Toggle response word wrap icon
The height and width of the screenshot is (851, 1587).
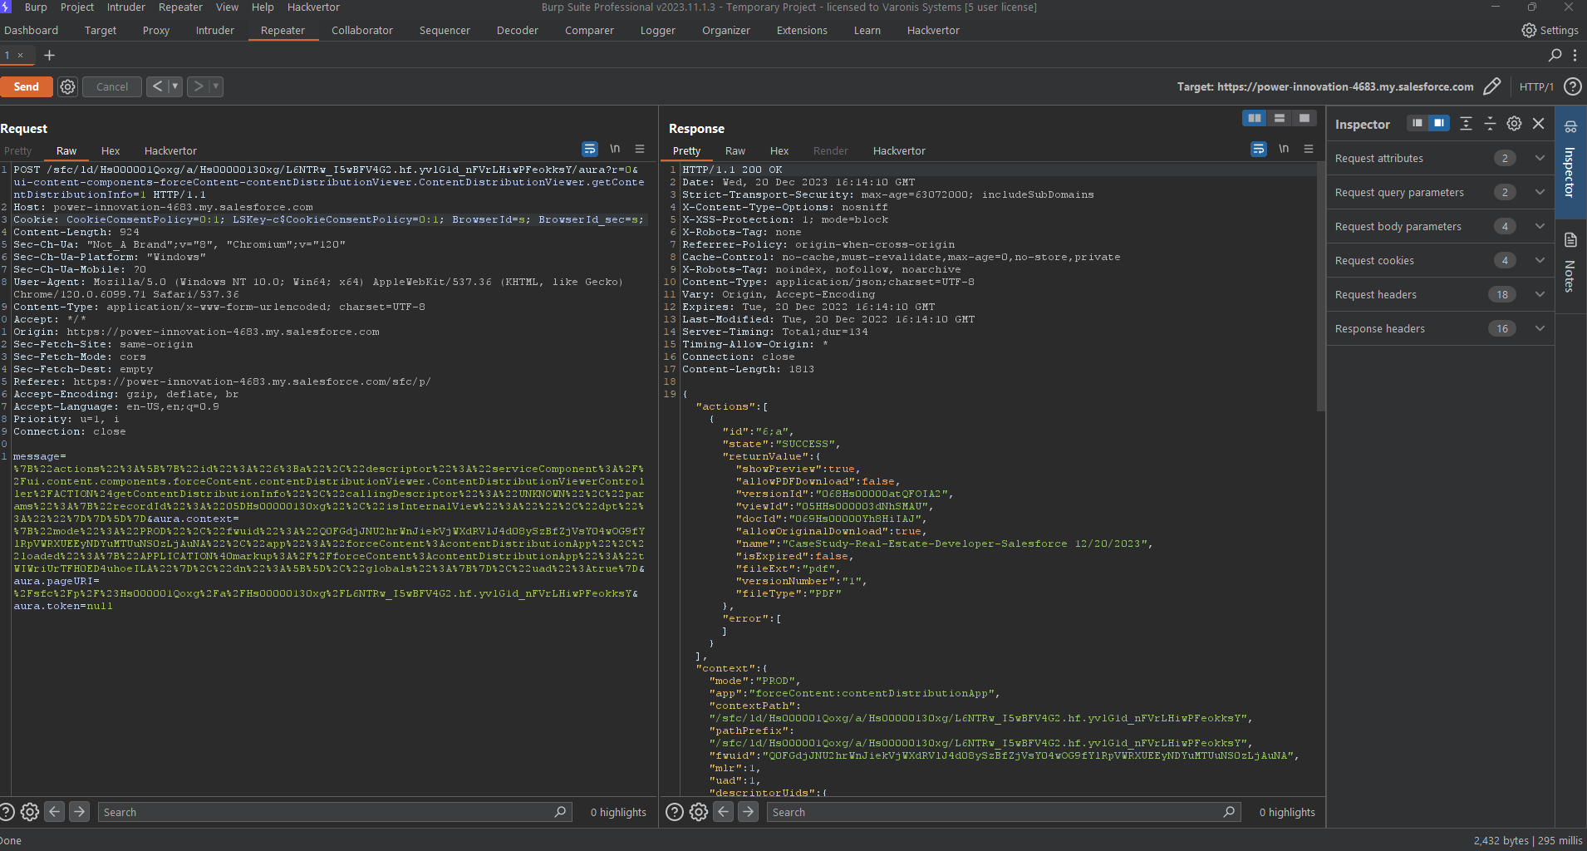coord(1259,149)
